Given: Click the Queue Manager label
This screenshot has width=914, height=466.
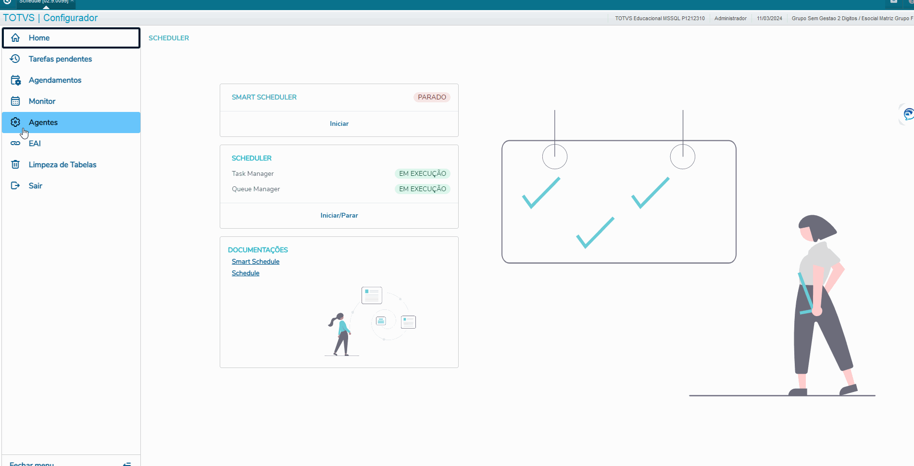Looking at the screenshot, I should pyautogui.click(x=256, y=189).
